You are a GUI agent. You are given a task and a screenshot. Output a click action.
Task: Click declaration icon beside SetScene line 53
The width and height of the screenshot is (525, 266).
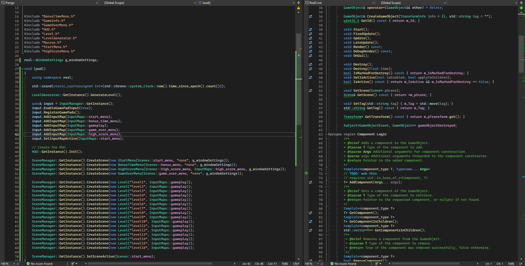[x=311, y=91]
